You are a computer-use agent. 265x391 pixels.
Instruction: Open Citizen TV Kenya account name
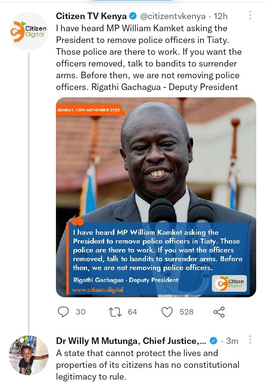[91, 16]
